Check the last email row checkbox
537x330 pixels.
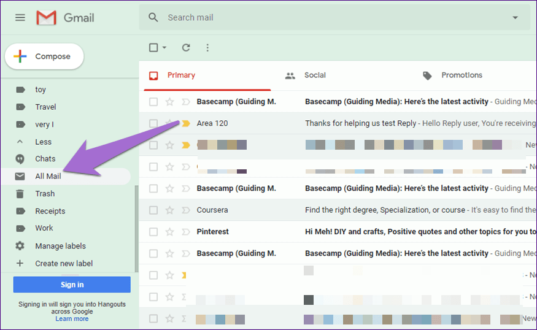click(153, 319)
